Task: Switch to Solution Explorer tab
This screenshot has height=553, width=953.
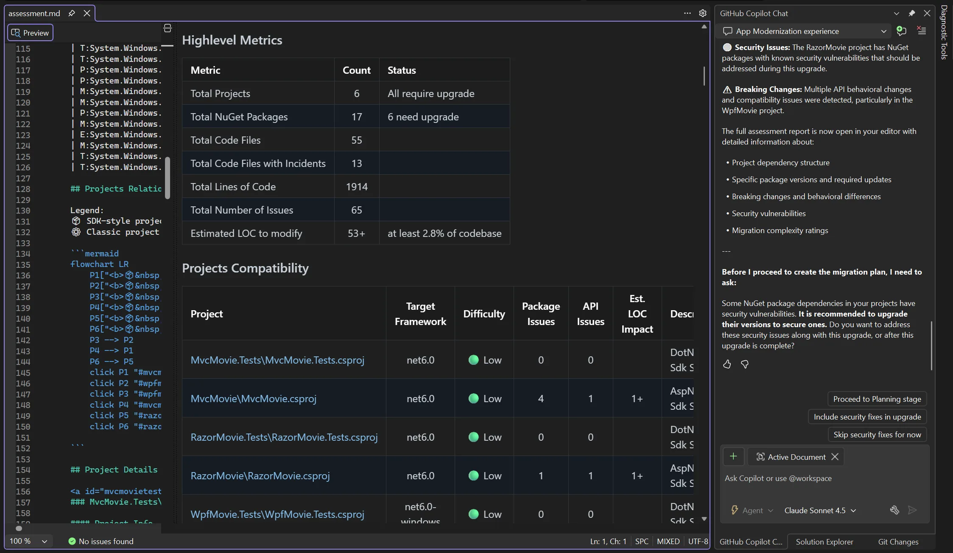Action: pos(824,542)
